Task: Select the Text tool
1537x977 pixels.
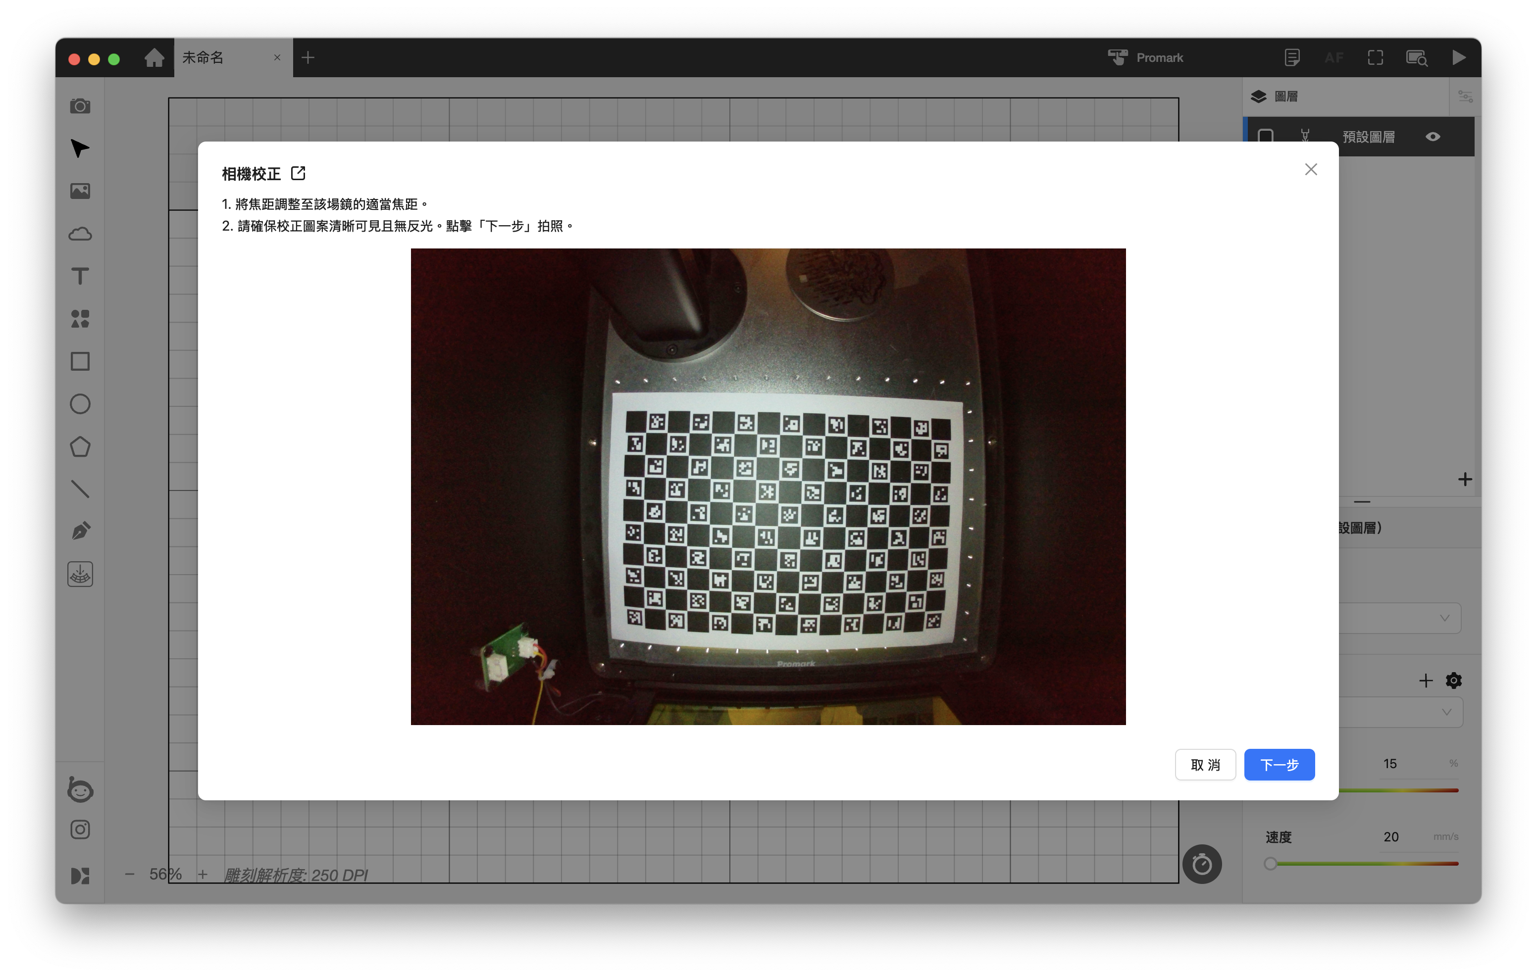Action: [x=80, y=276]
